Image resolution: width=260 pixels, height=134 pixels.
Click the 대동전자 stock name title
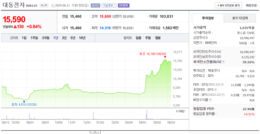tap(14, 5)
